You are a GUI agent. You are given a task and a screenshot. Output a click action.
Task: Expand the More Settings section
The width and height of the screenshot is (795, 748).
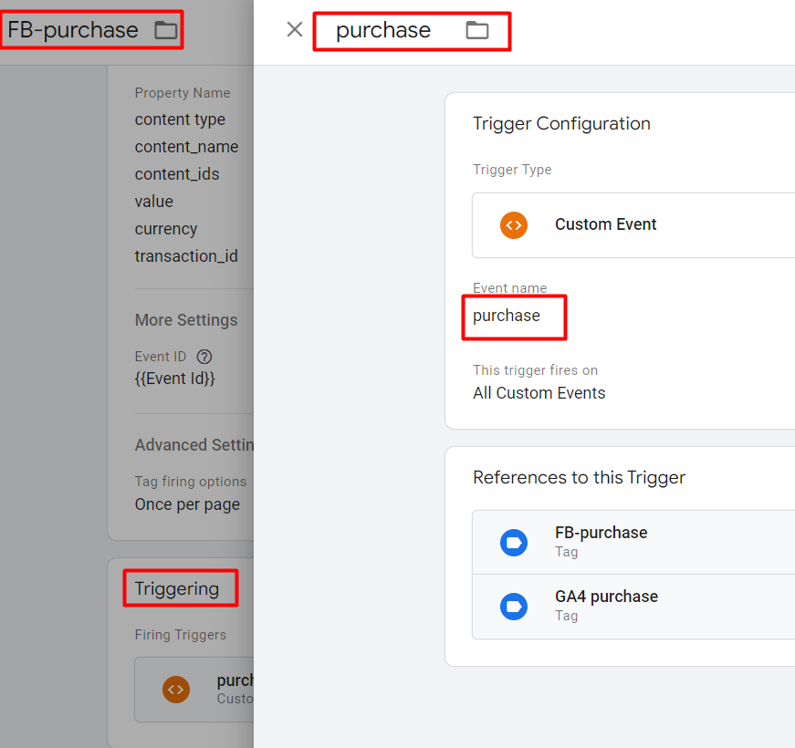186,320
